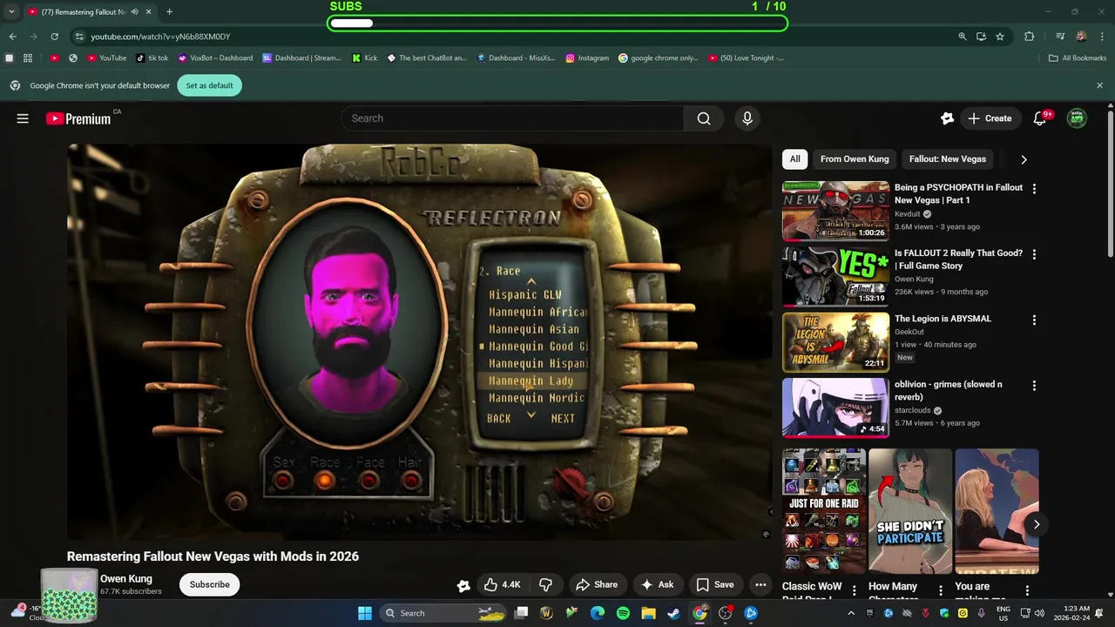Screen dimensions: 1115x627
Task: Like the video with 4.4K likes
Action: click(x=502, y=584)
